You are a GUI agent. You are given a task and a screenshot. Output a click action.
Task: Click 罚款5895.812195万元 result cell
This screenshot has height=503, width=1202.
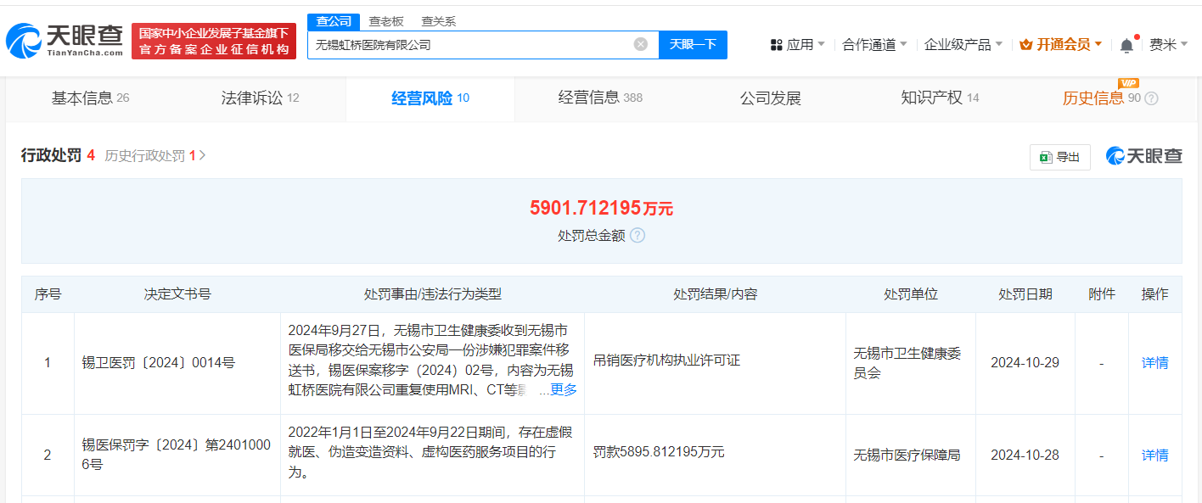659,452
